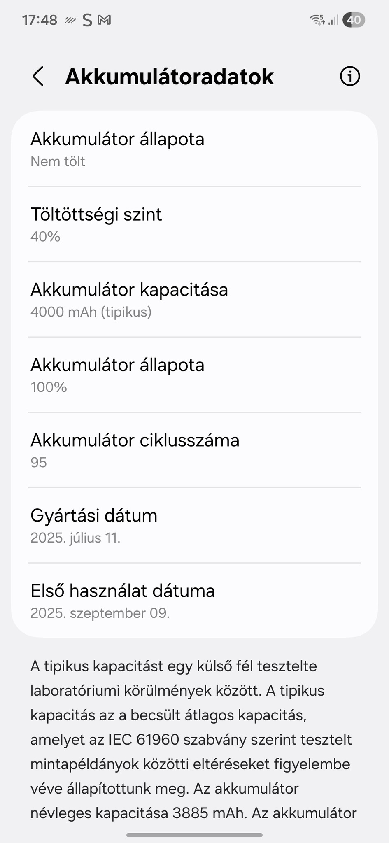The width and height of the screenshot is (389, 843).
Task: Open the Akkumulátor kapacitása entry
Action: (194, 300)
